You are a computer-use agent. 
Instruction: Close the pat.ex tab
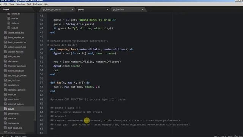[107, 10]
